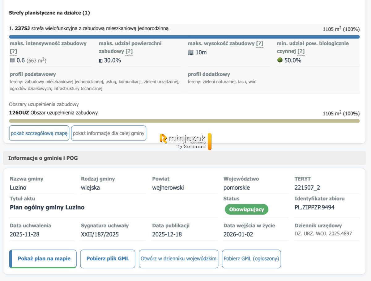371x281 pixels.
Task: Open help [?] for maks. wysokość zabudowy
Action: [x=260, y=44]
